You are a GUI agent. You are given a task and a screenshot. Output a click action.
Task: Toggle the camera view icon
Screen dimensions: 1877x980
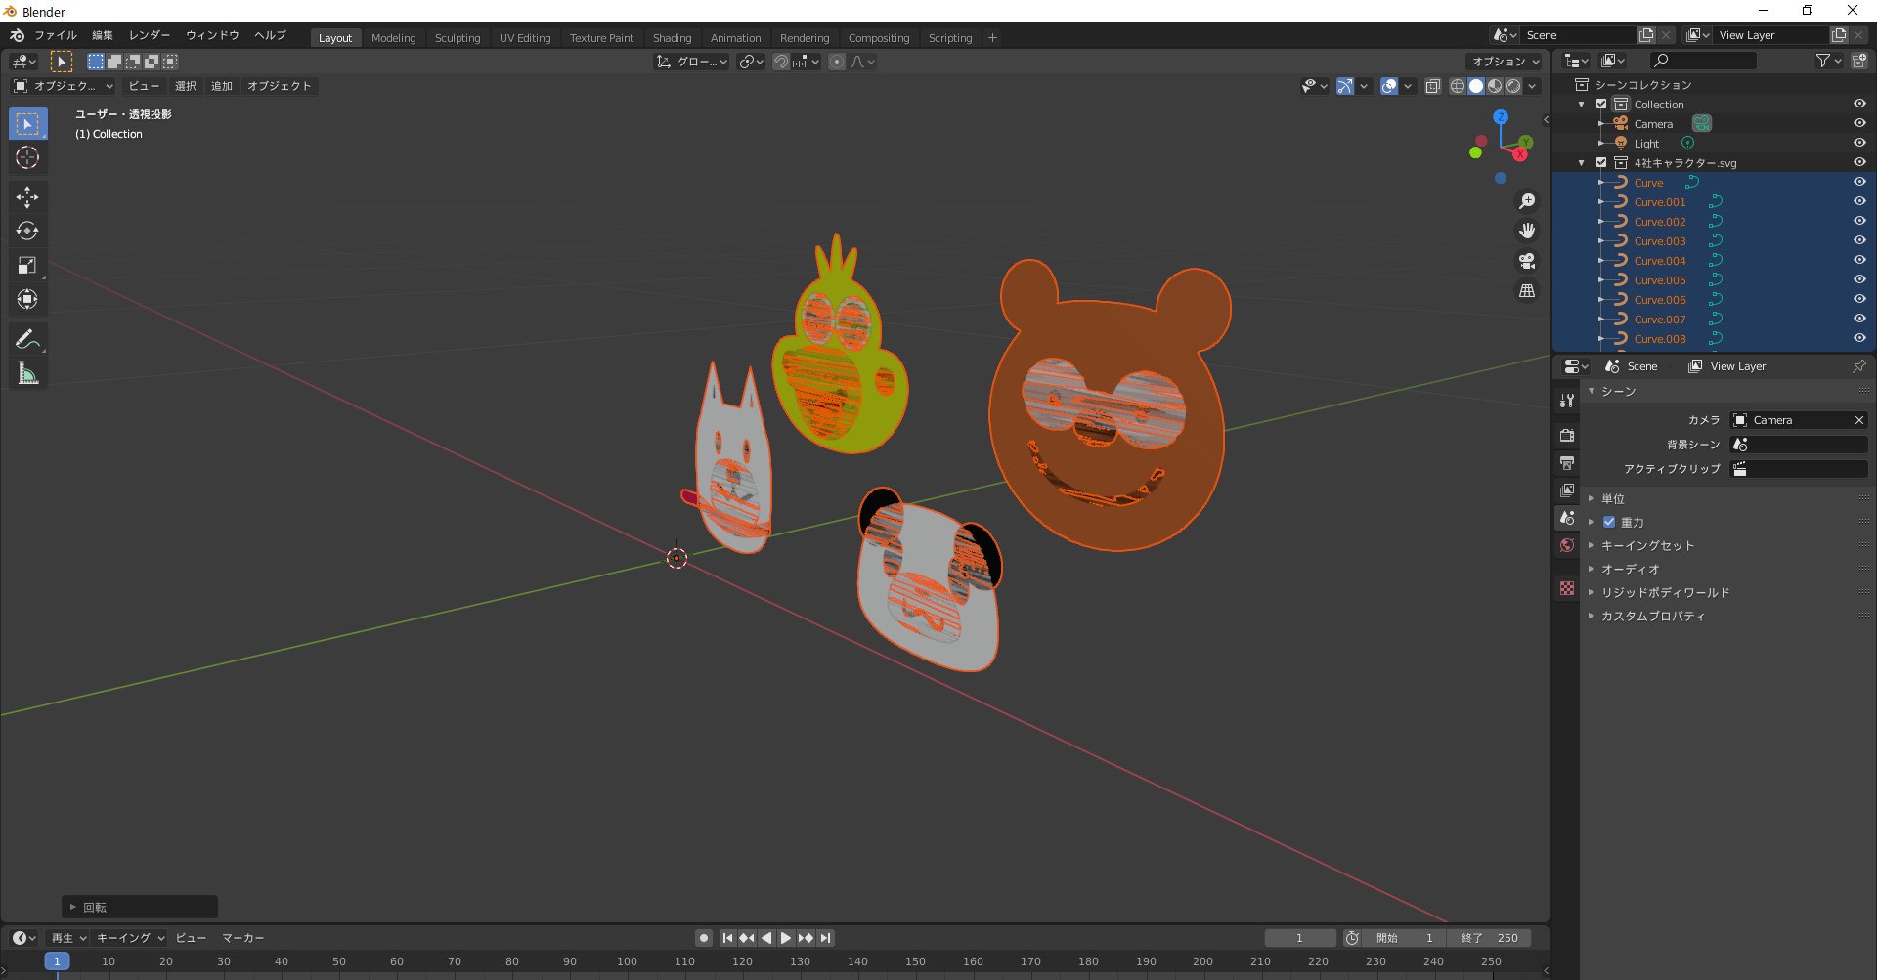pyautogui.click(x=1527, y=261)
